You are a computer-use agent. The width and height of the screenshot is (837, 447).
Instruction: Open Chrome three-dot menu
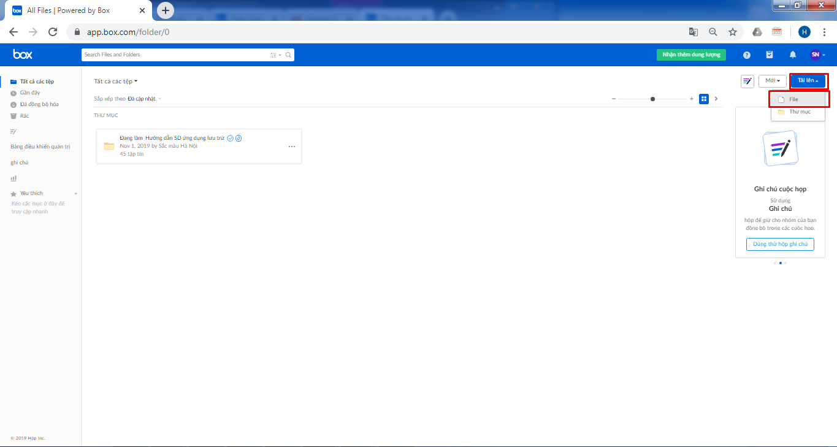tap(824, 32)
